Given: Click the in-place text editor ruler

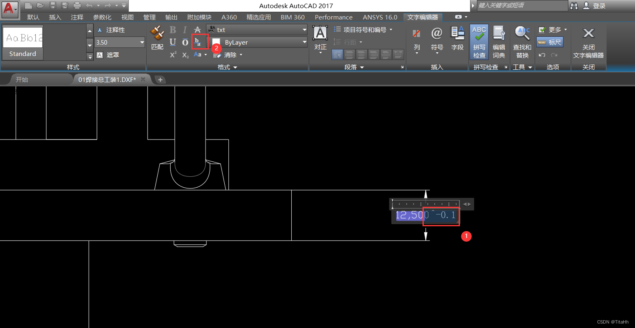Looking at the screenshot, I should point(425,204).
